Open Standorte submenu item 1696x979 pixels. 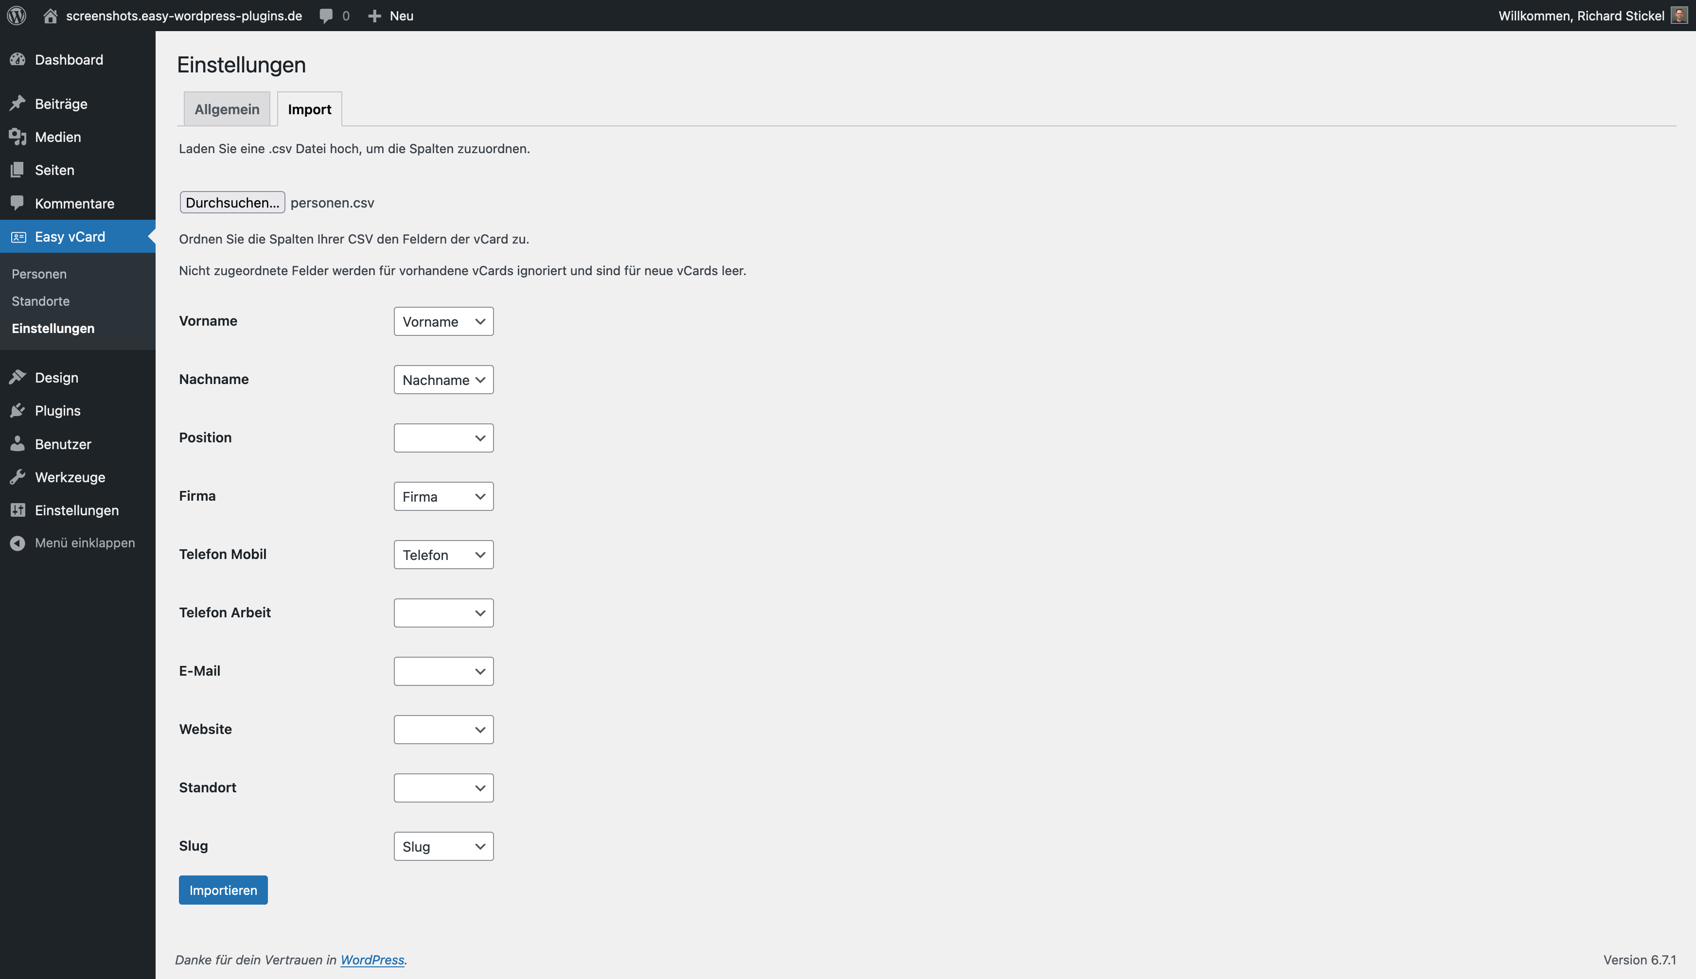(40, 301)
